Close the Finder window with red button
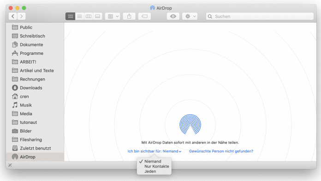The height and width of the screenshot is (181, 321). [11, 8]
